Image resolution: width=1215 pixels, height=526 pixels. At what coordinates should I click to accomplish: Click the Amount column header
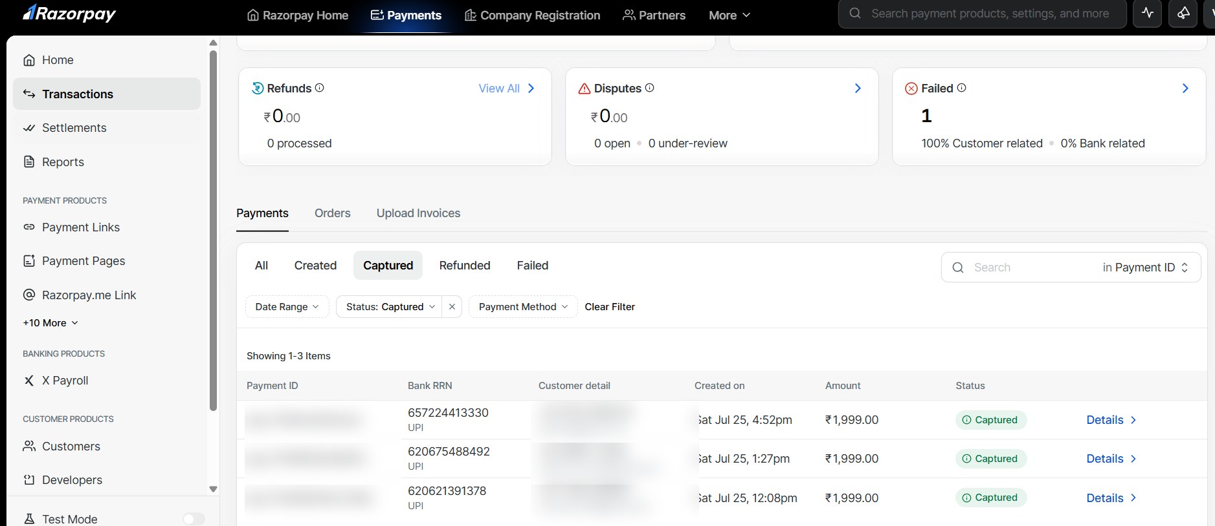[x=843, y=386]
